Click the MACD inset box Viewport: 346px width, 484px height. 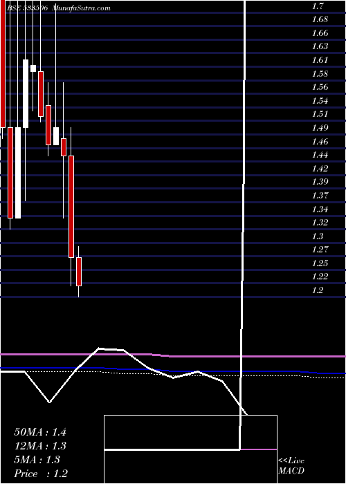pyautogui.click(x=190, y=449)
